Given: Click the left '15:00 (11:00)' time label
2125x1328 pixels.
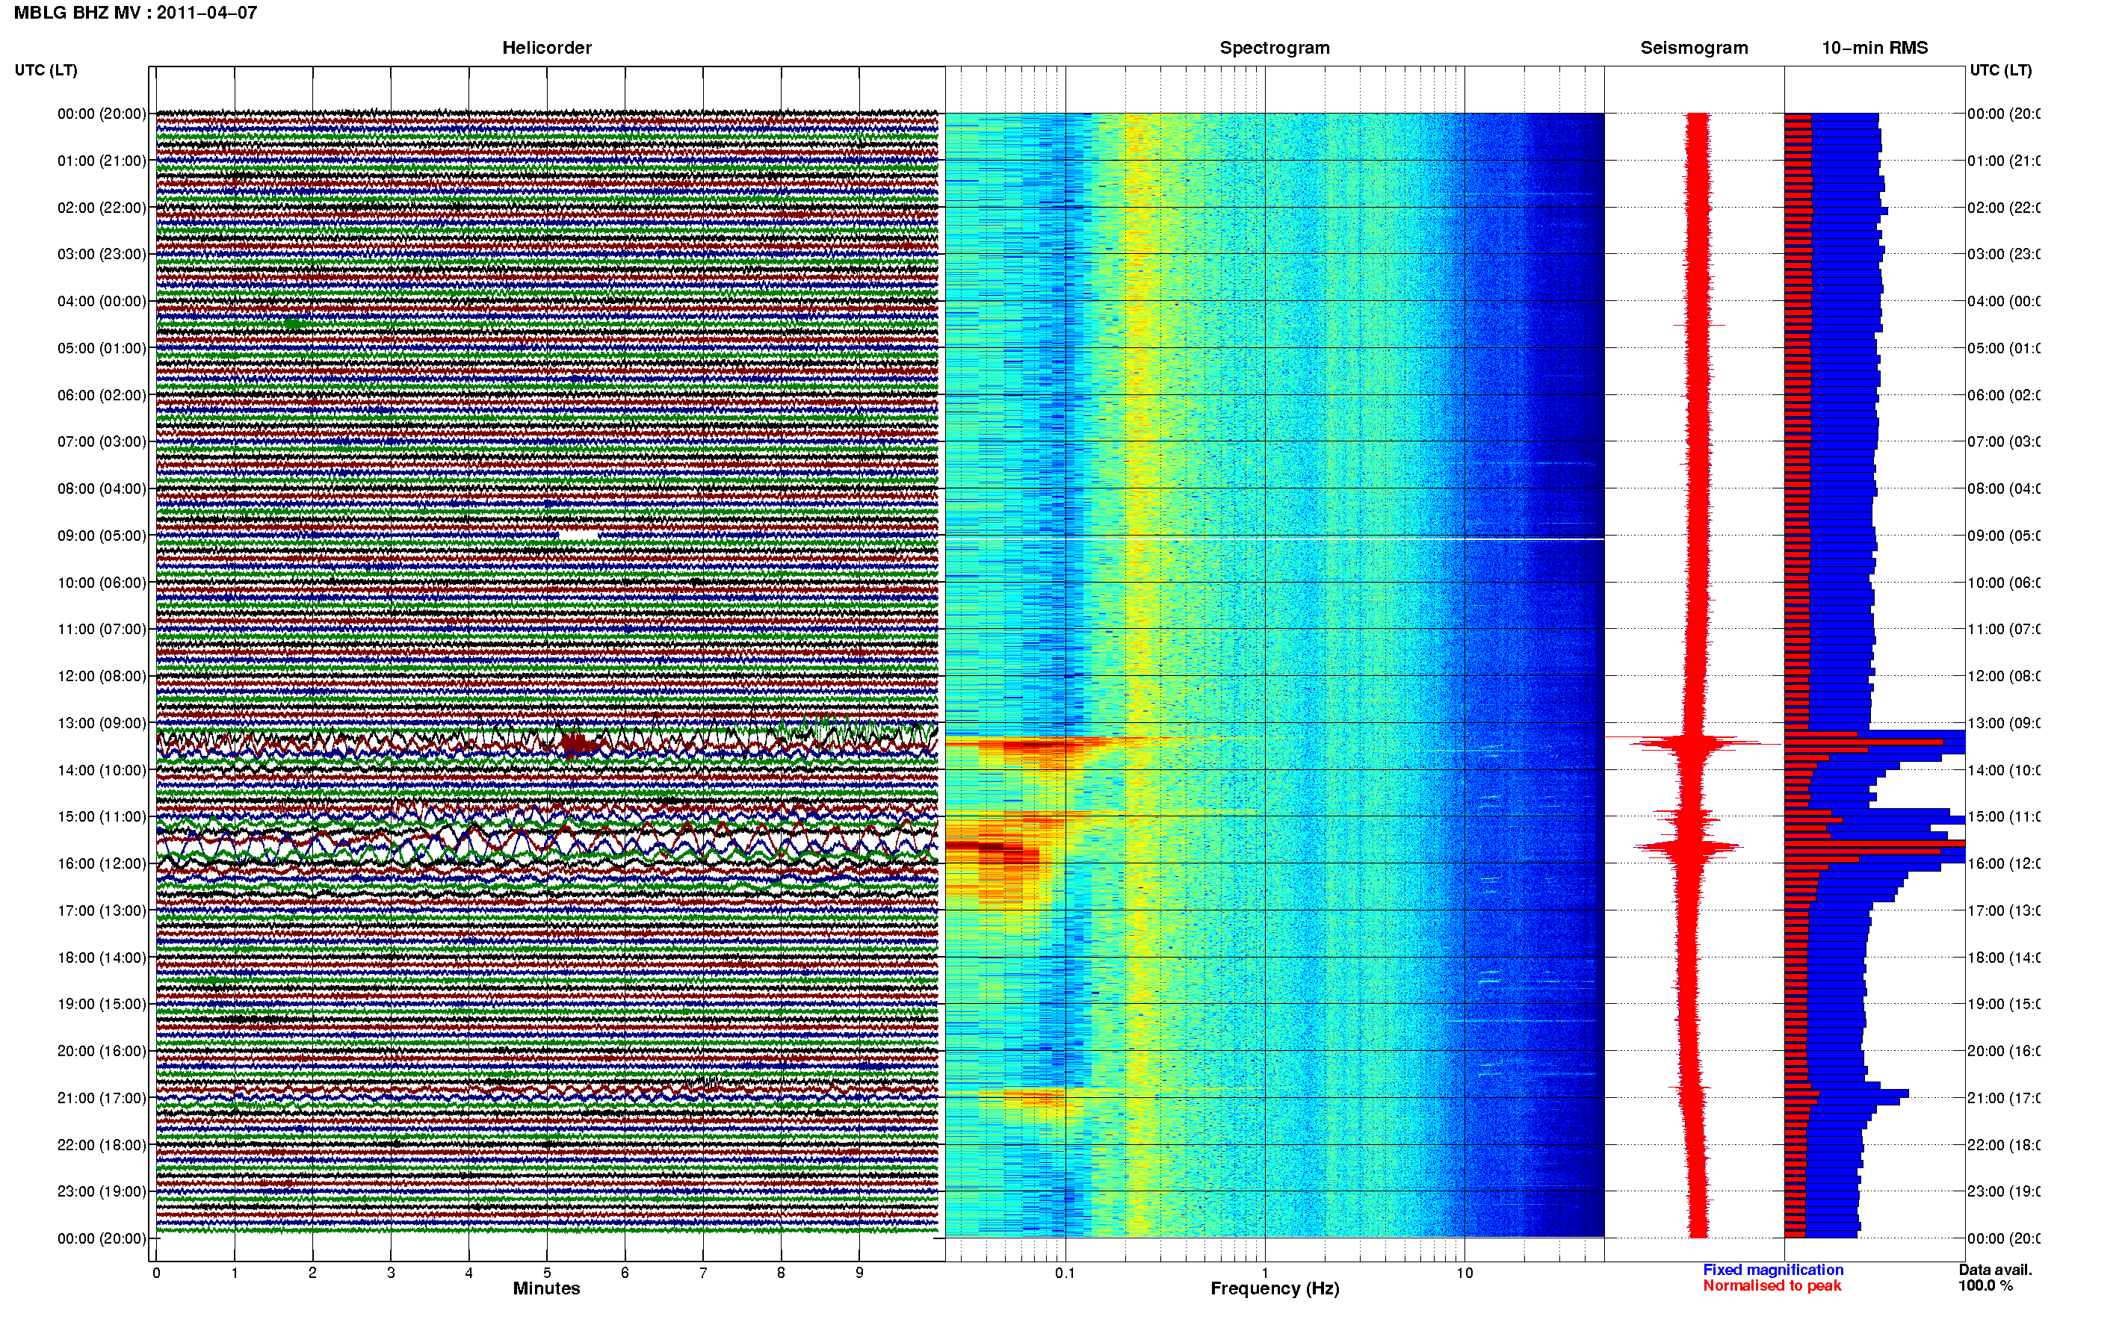Looking at the screenshot, I should pos(102,816).
